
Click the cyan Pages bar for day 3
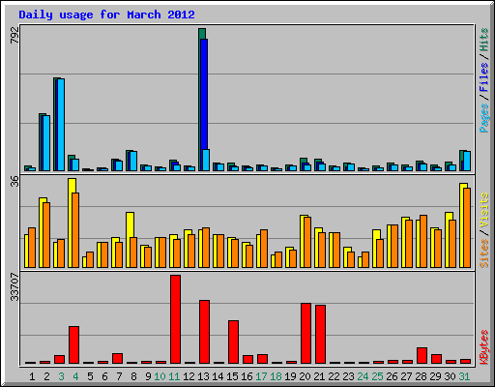tap(61, 125)
